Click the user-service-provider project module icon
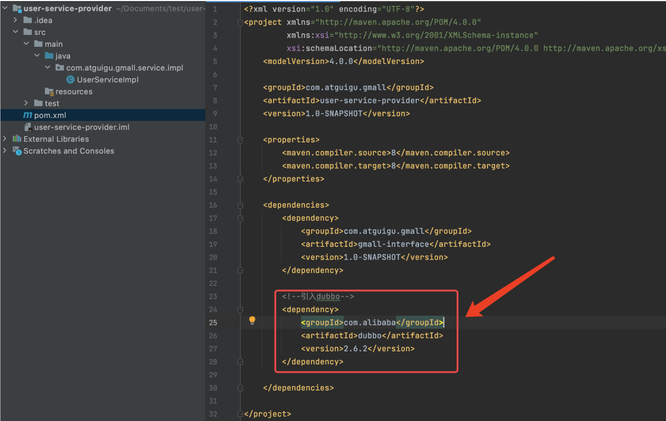 coord(17,8)
